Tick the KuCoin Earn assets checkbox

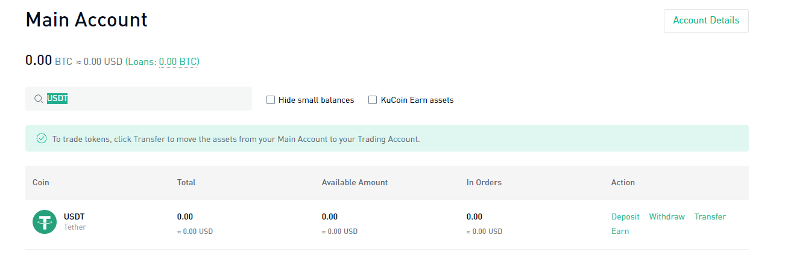click(x=373, y=100)
